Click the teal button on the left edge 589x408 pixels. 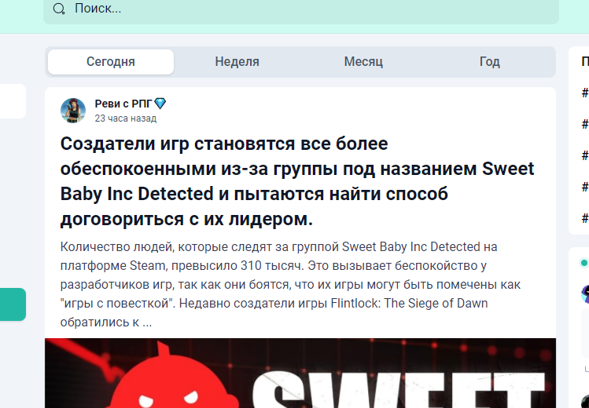(13, 304)
